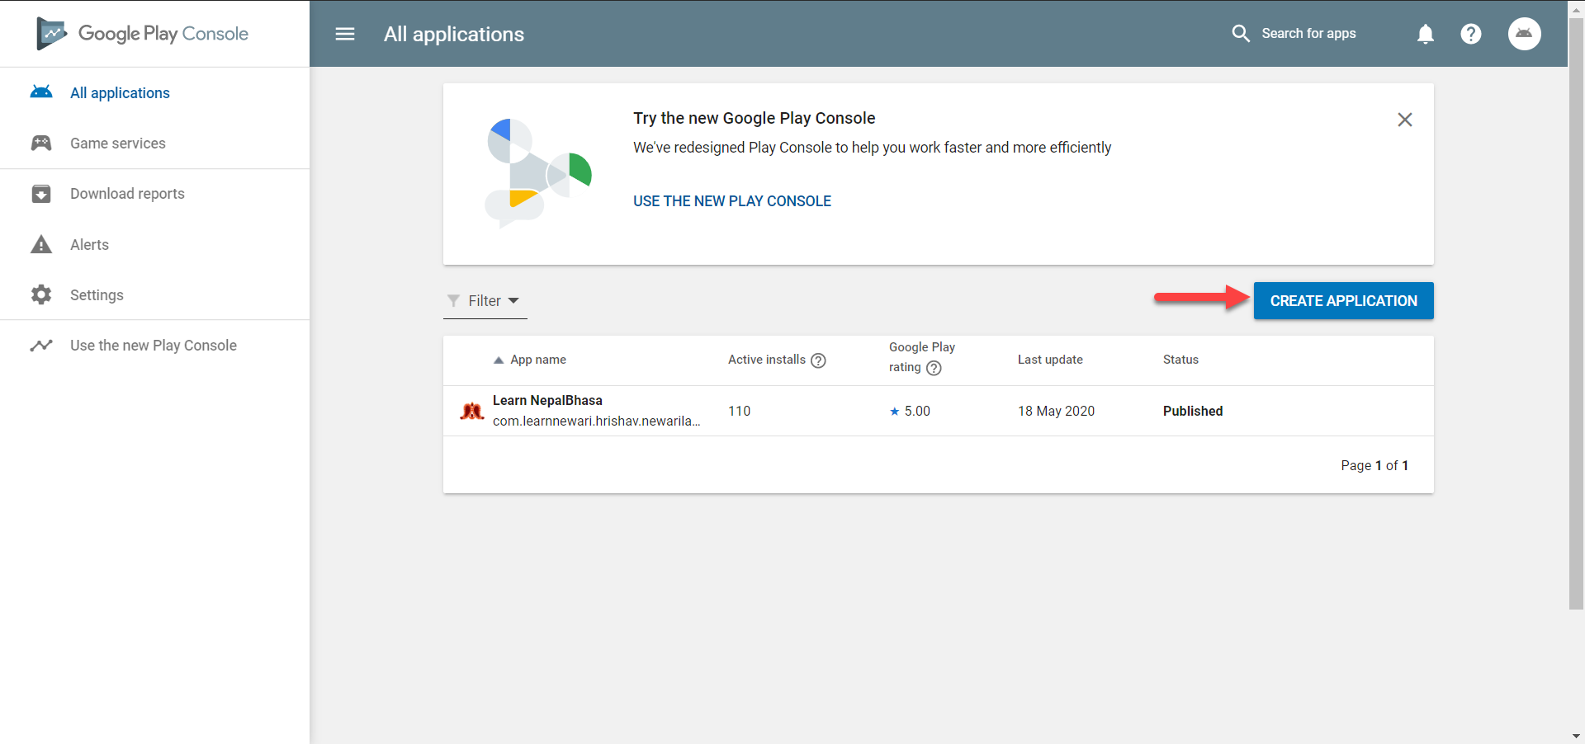Sort by Last update column
Screen dimensions: 1585x744
pyautogui.click(x=1050, y=360)
